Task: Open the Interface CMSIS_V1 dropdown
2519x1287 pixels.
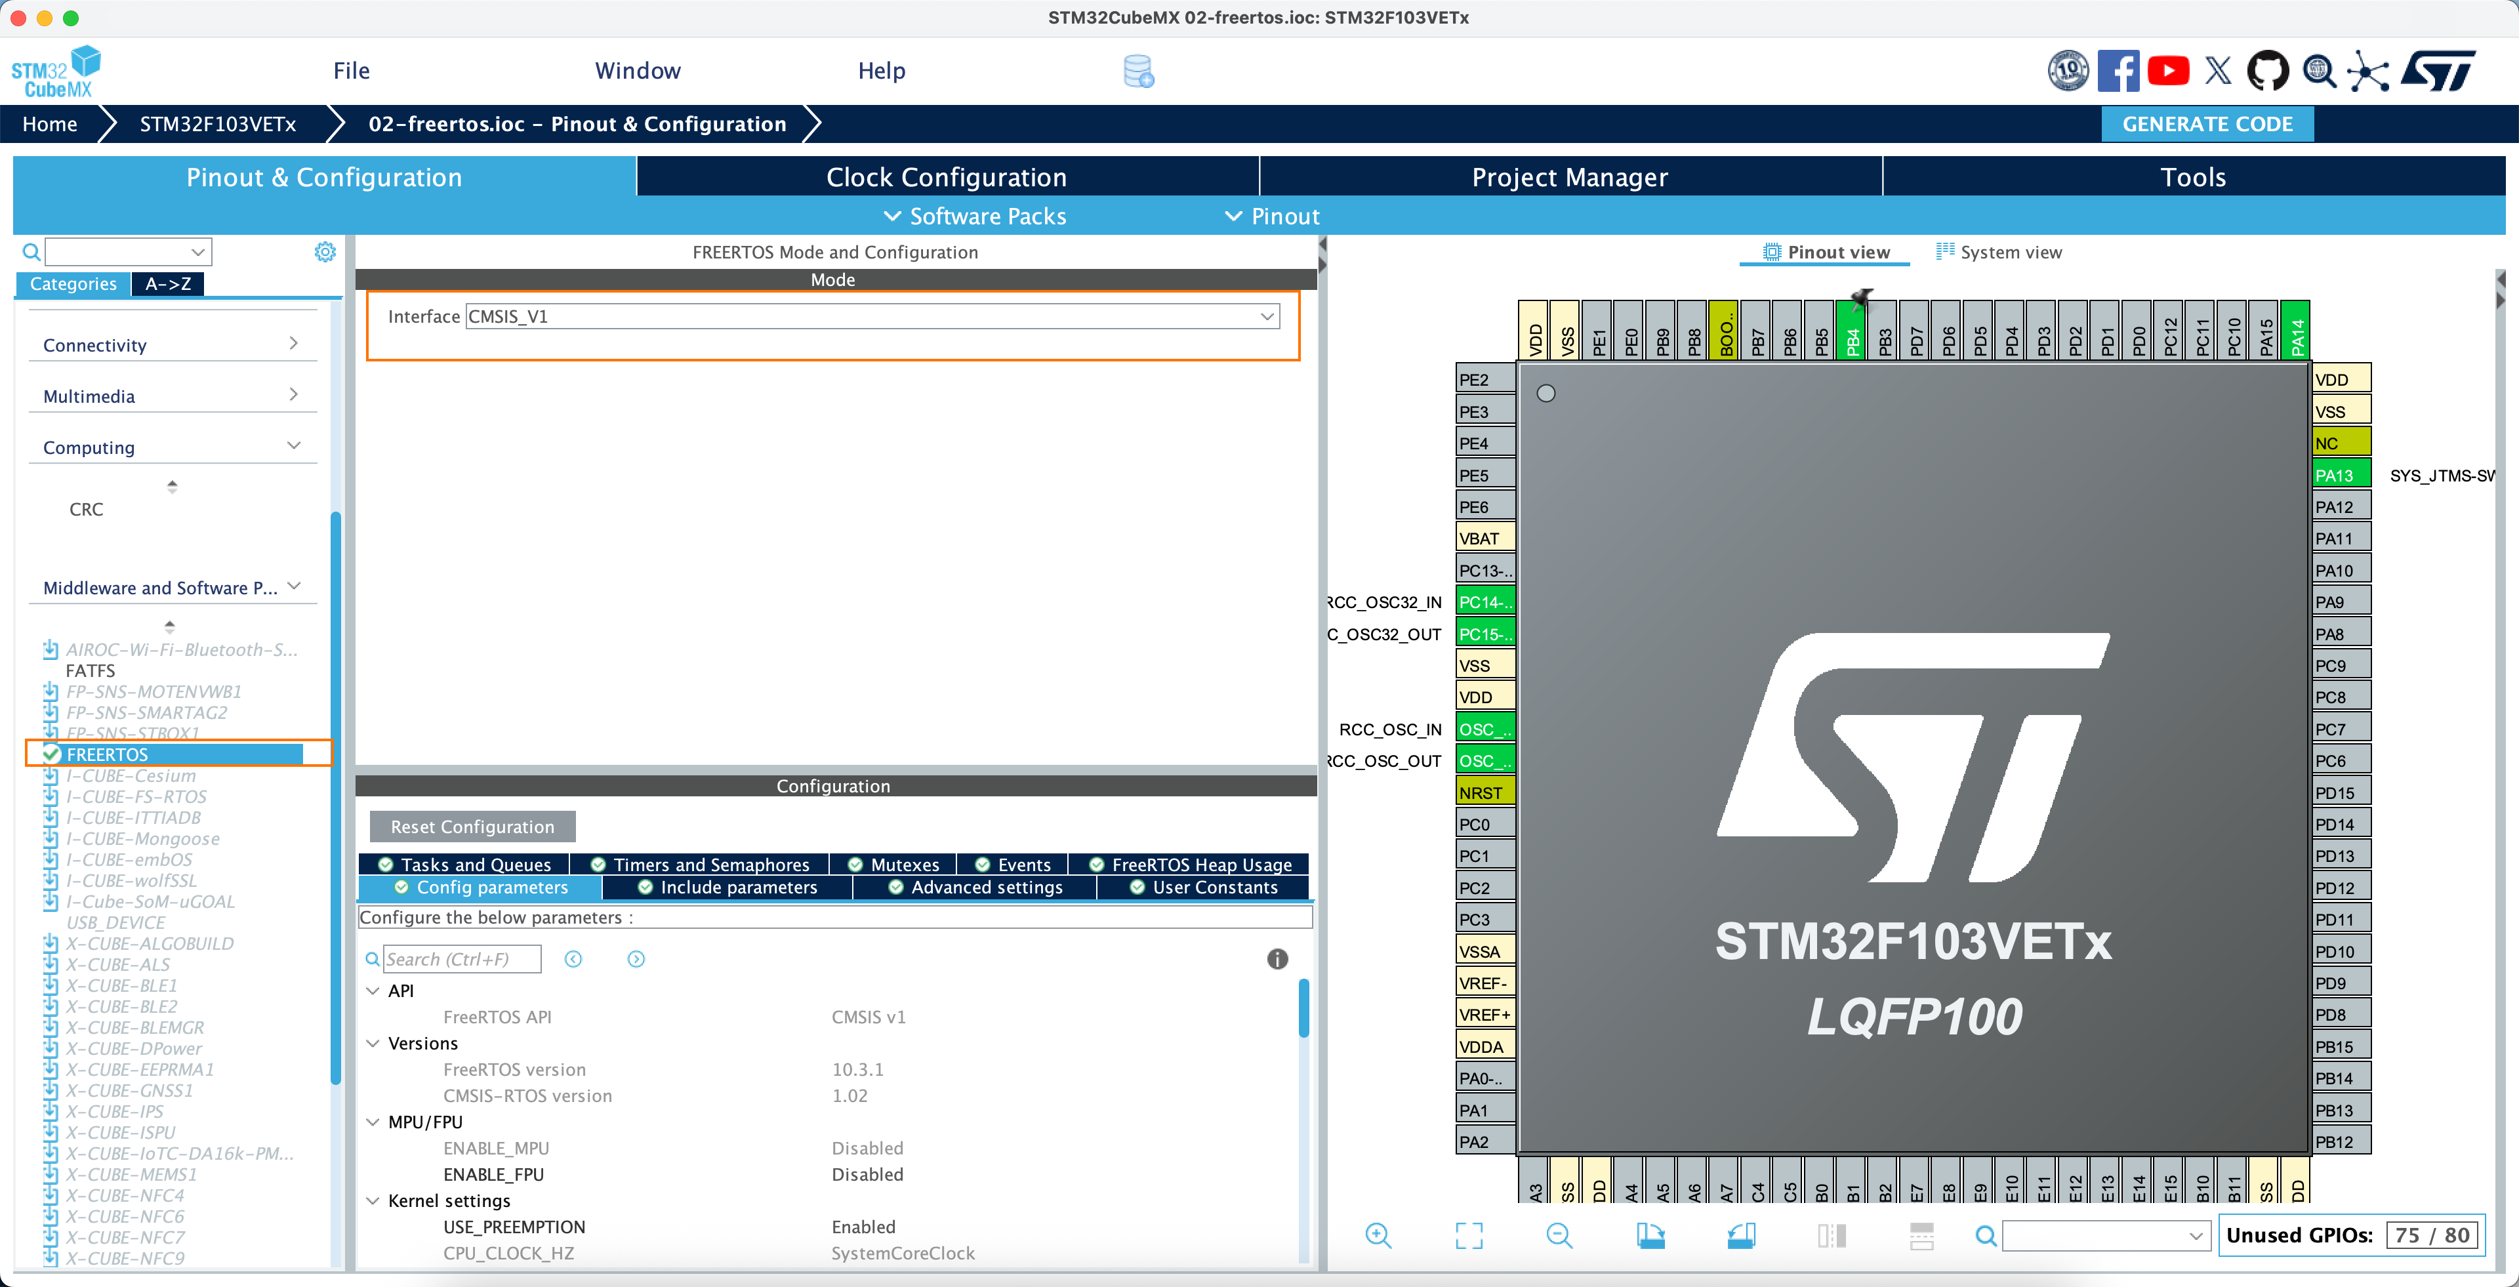Action: (x=872, y=316)
